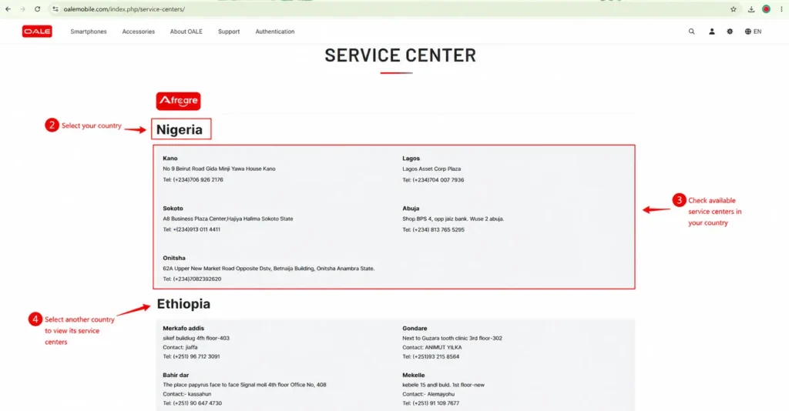Click Abuja phone (+234) 813 765 5295
789x411 pixels.
433,229
